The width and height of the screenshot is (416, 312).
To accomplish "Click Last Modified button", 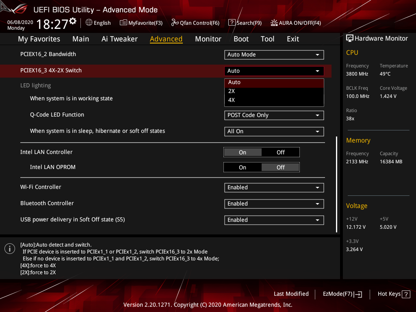I will point(291,294).
